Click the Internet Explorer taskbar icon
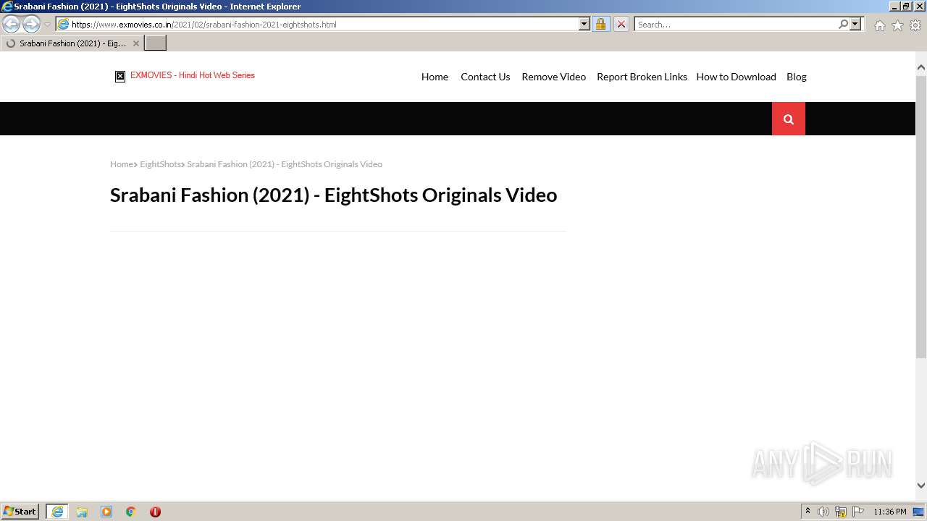Screen dimensions: 927x521 [57, 512]
